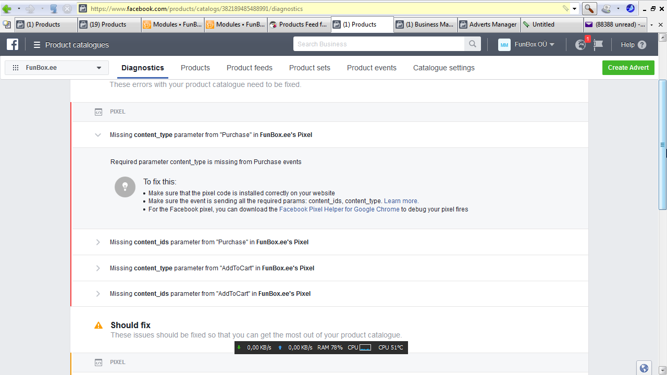Click the scrollbar up arrow
667x375 pixels.
(x=663, y=37)
